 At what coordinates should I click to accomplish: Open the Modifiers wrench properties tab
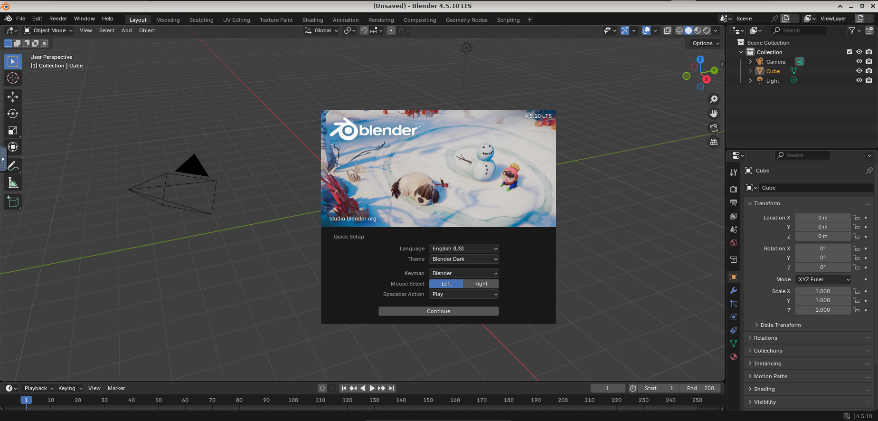(734, 290)
